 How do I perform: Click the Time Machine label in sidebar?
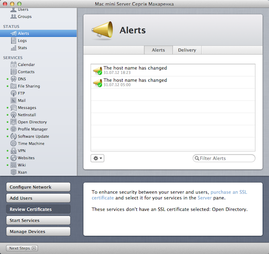click(x=31, y=144)
